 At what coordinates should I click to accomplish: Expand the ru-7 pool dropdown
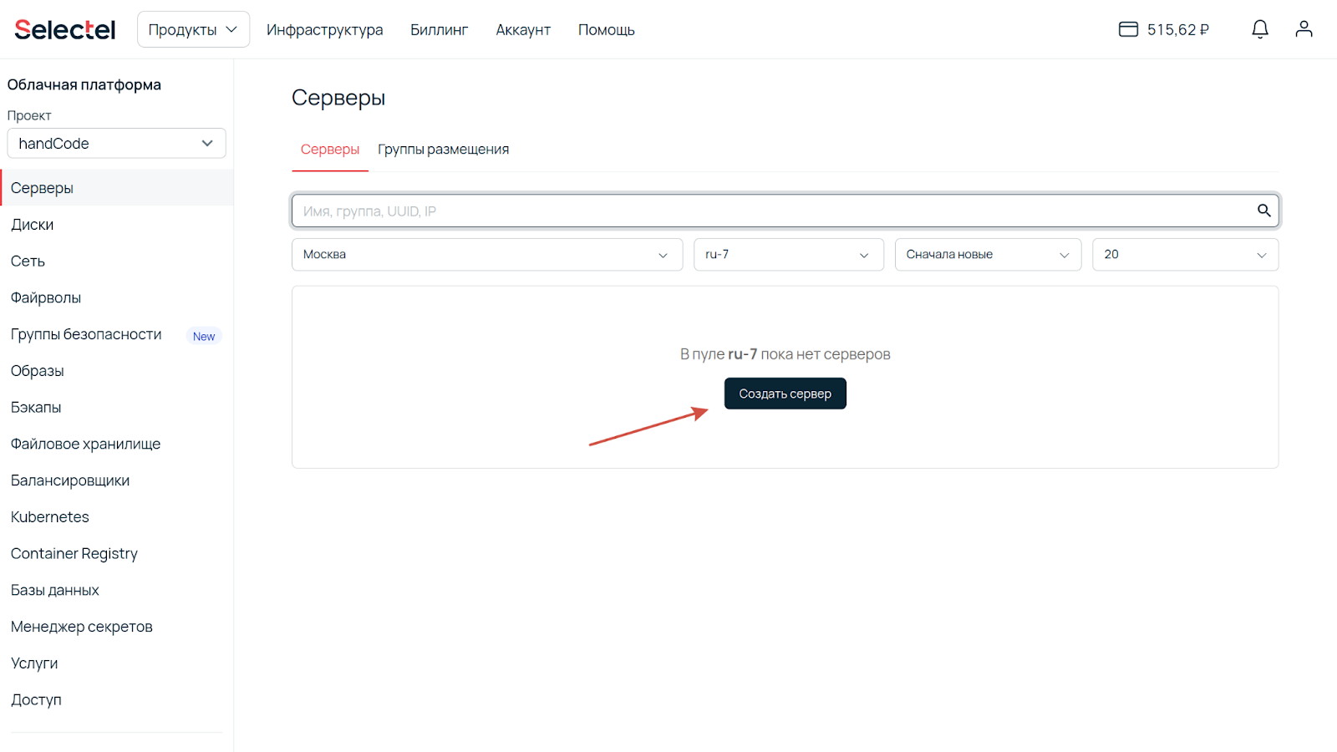point(789,255)
